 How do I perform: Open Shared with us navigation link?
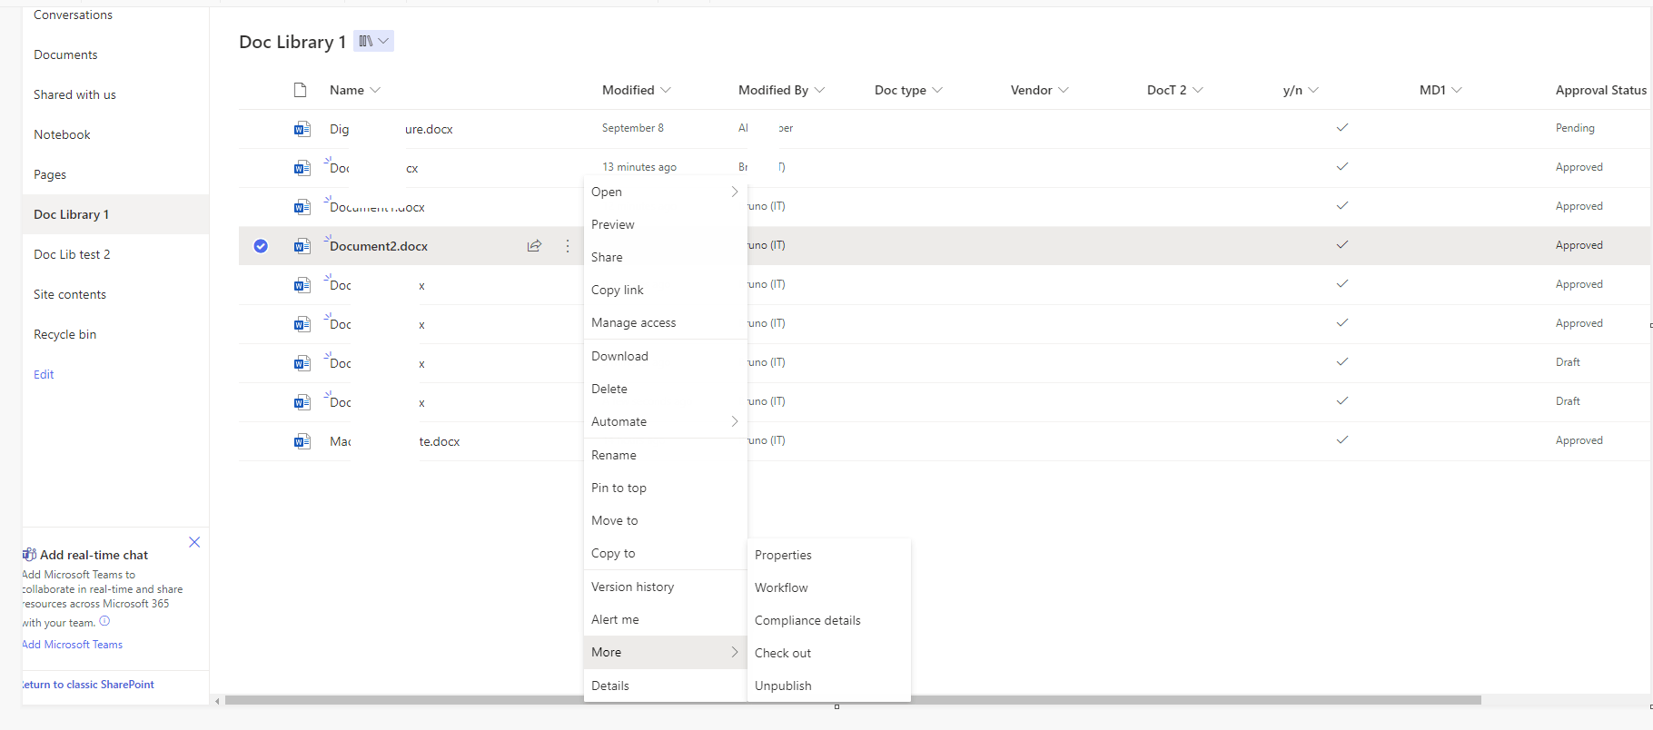(74, 94)
